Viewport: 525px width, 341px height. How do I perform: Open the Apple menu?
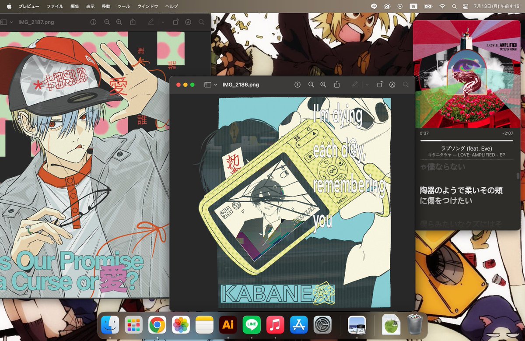9,6
